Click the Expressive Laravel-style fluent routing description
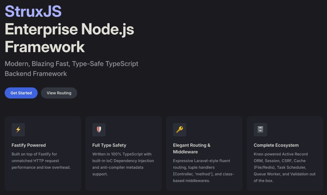This screenshot has width=327, height=195. 204,170
